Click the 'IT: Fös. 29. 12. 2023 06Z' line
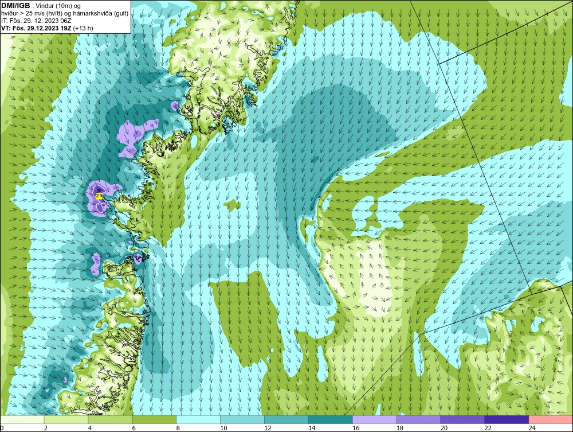This screenshot has width=573, height=432. pyautogui.click(x=36, y=21)
